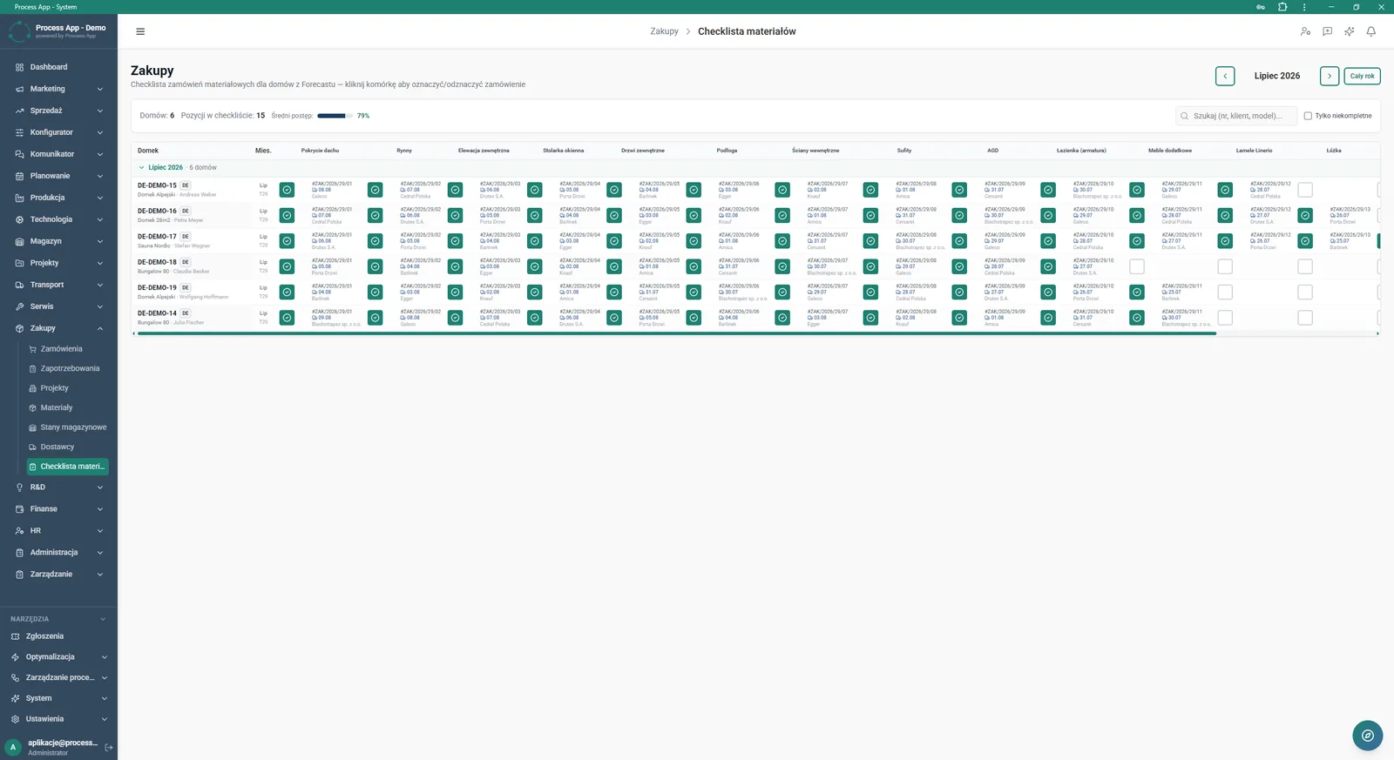1394x760 pixels.
Task: Check the Lamele Linerio box for DE-DEMO-19
Action: tap(1225, 292)
